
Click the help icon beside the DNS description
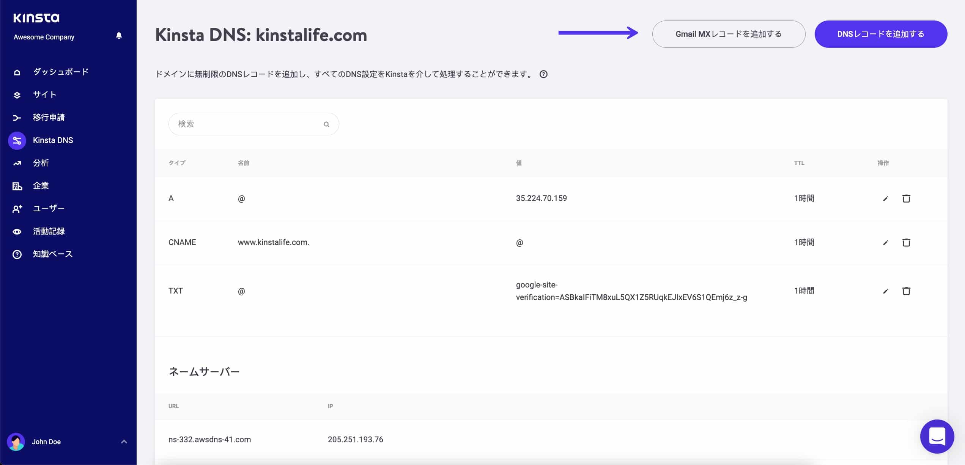tap(543, 74)
